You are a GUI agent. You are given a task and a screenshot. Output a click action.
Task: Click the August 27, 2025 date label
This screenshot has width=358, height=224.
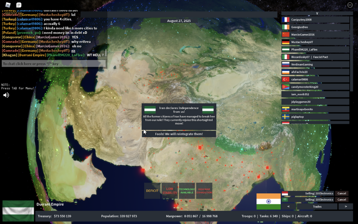(179, 21)
